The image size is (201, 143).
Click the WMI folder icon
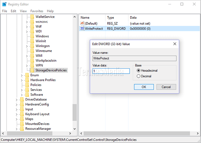pyautogui.click(x=32, y=56)
